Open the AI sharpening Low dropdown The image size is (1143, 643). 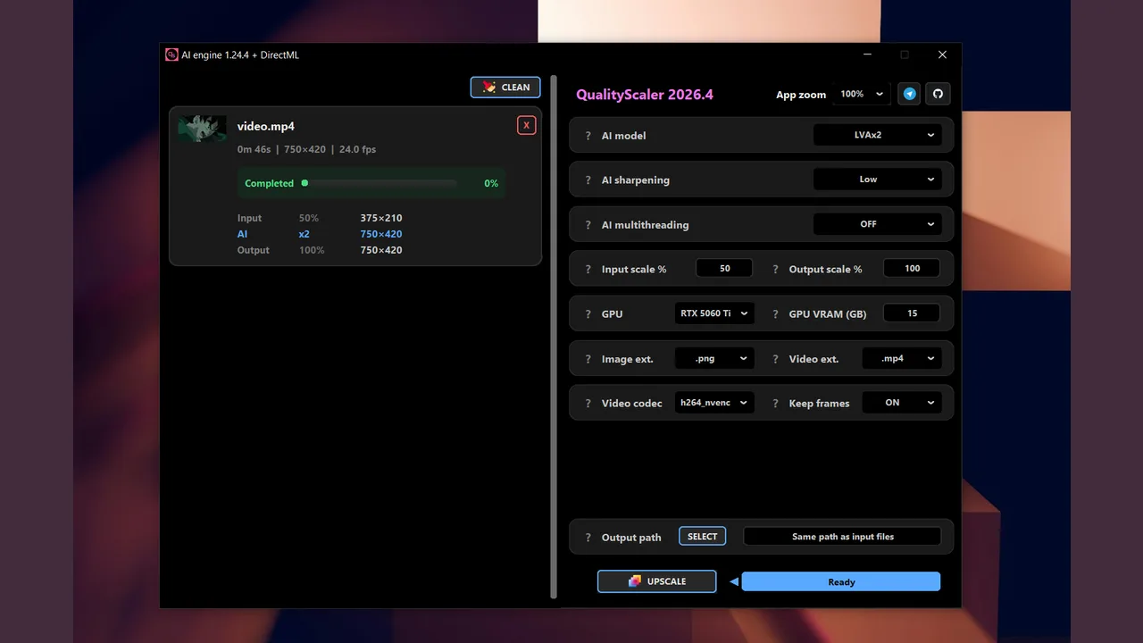coord(877,180)
